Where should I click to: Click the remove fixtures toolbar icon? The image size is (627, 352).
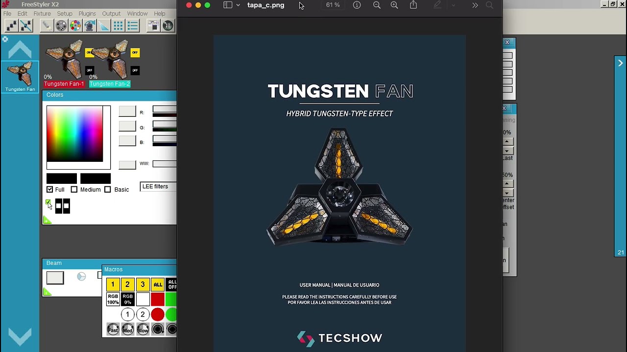pyautogui.click(x=26, y=25)
